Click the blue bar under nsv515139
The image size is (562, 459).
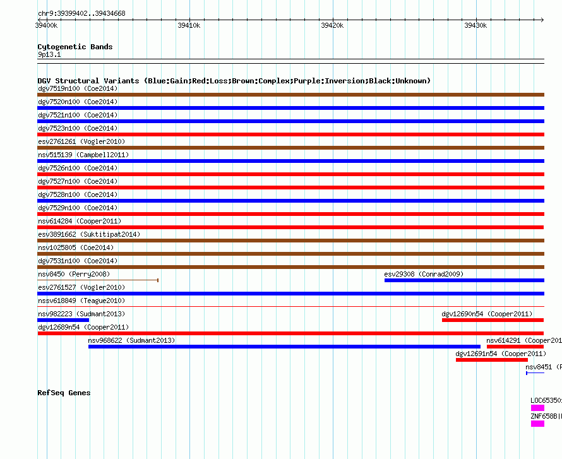pos(290,161)
